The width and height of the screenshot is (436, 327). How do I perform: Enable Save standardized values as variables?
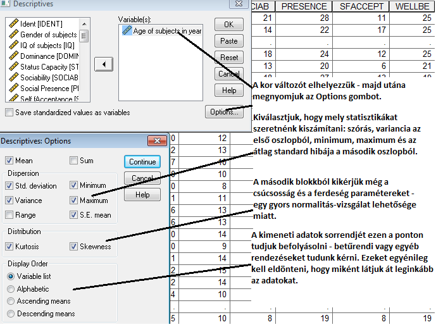(9, 113)
